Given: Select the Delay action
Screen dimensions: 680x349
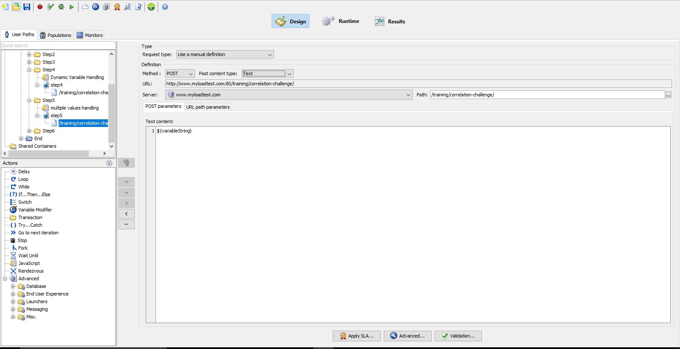Looking at the screenshot, I should click(24, 172).
